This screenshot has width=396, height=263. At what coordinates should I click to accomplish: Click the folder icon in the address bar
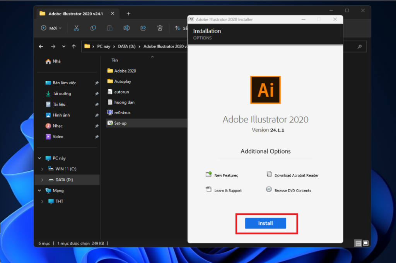(87, 46)
